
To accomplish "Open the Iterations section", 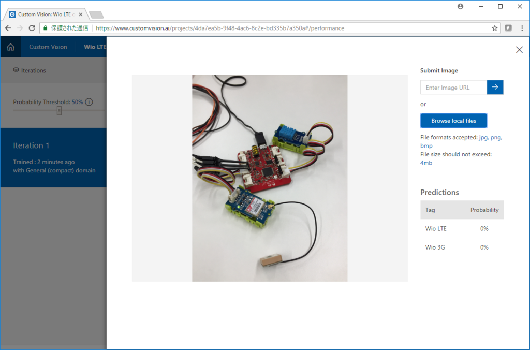I will pos(30,70).
